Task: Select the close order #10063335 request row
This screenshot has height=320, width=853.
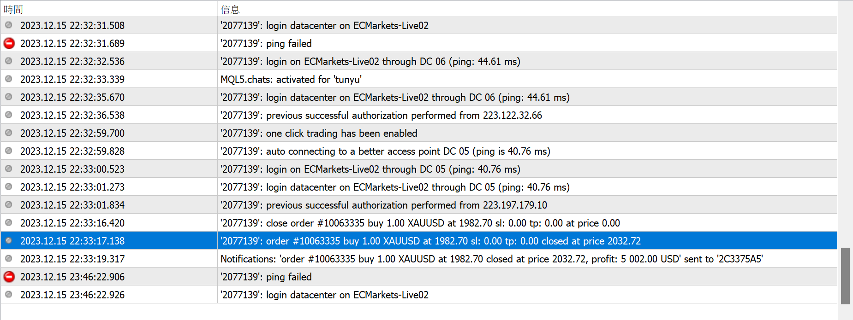Action: point(420,223)
